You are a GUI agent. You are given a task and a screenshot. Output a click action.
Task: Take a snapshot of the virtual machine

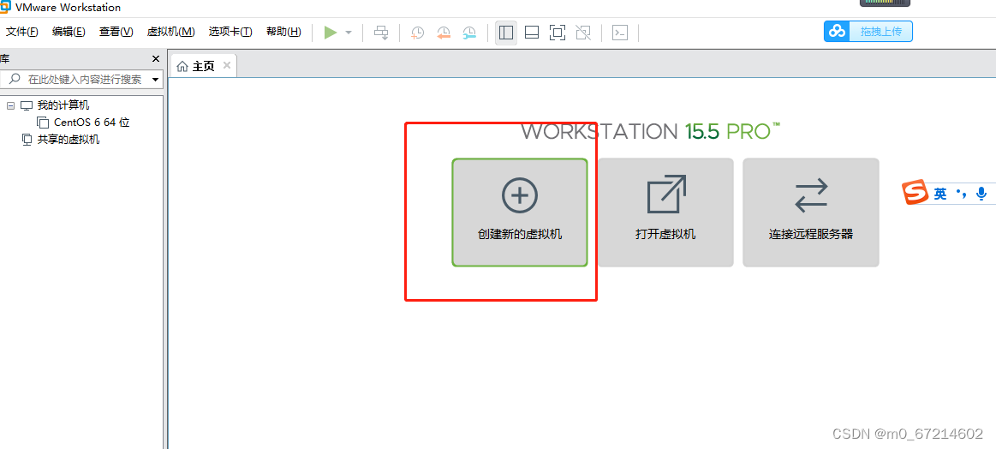(x=417, y=33)
